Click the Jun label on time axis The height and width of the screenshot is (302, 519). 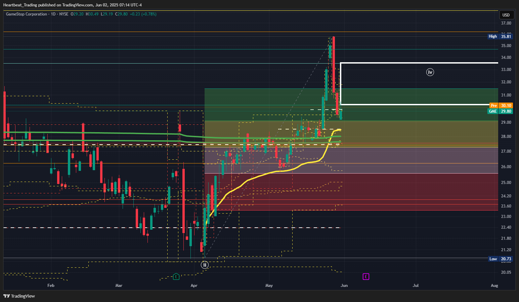point(344,286)
